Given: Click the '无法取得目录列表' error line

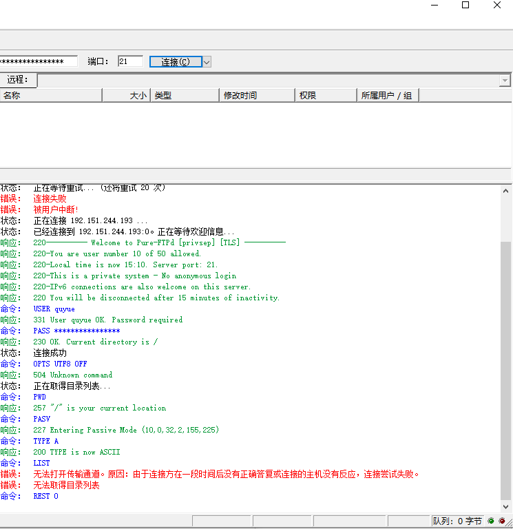Looking at the screenshot, I should pos(66,485).
